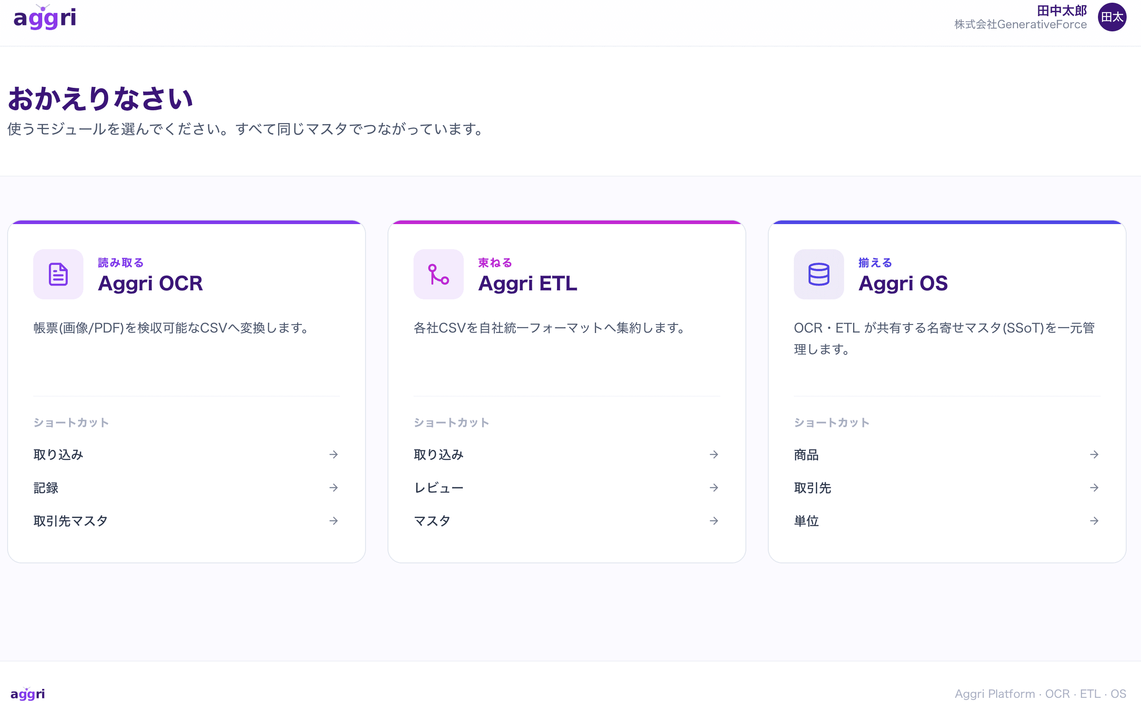Select the Aggri ETL card title
The image size is (1141, 709).
(527, 283)
